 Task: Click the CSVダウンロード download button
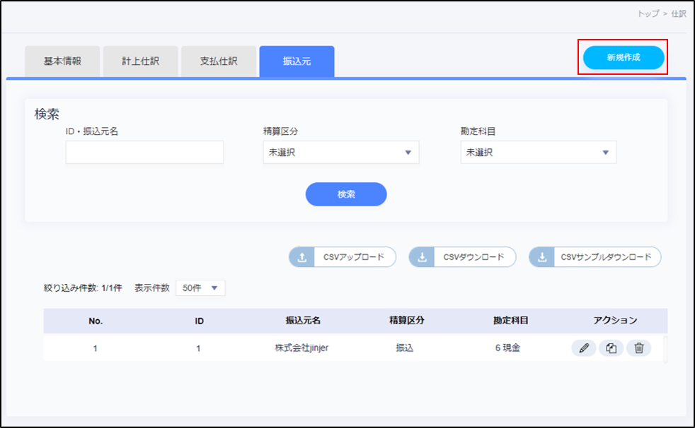462,257
